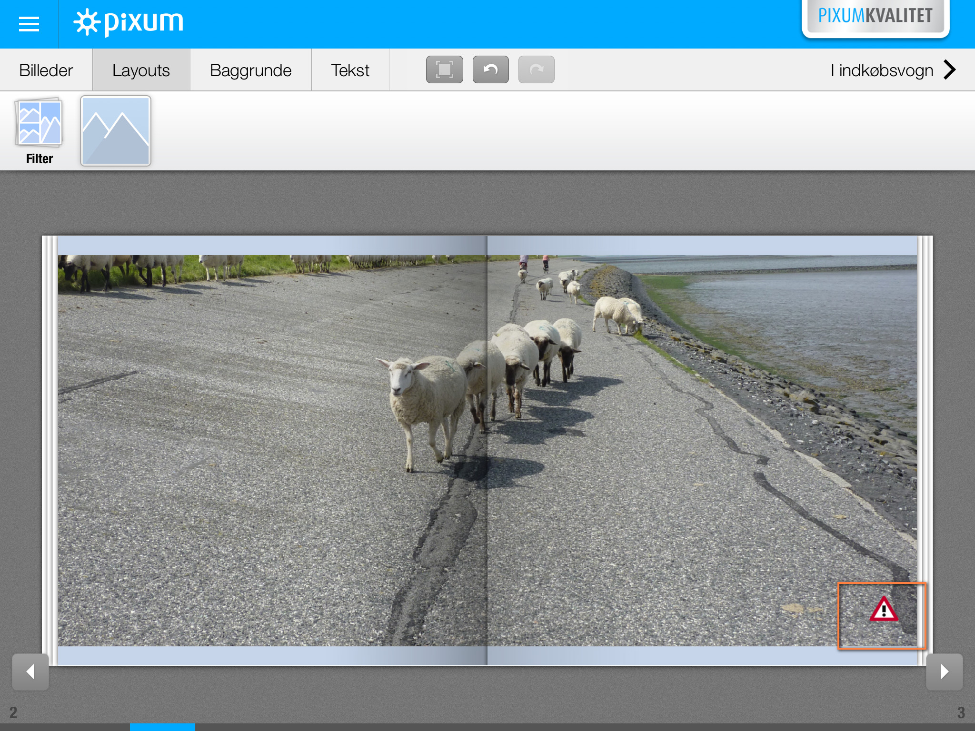
Task: Click the Pixum logo
Action: [x=129, y=22]
